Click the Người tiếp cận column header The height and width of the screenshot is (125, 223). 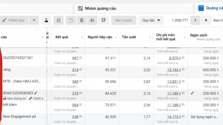click(x=100, y=37)
